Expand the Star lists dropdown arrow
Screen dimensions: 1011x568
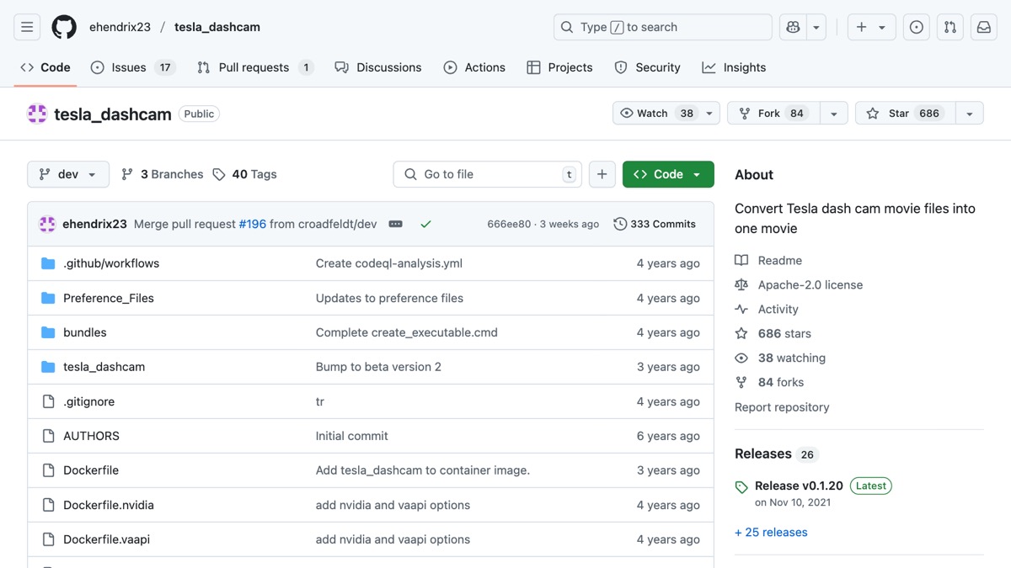[x=970, y=114]
